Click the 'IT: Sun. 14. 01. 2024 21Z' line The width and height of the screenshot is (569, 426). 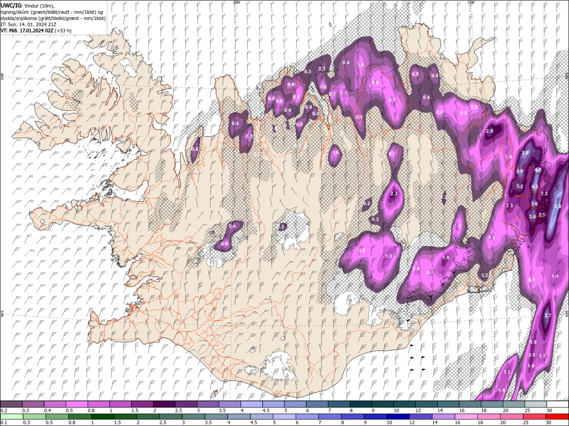28,24
